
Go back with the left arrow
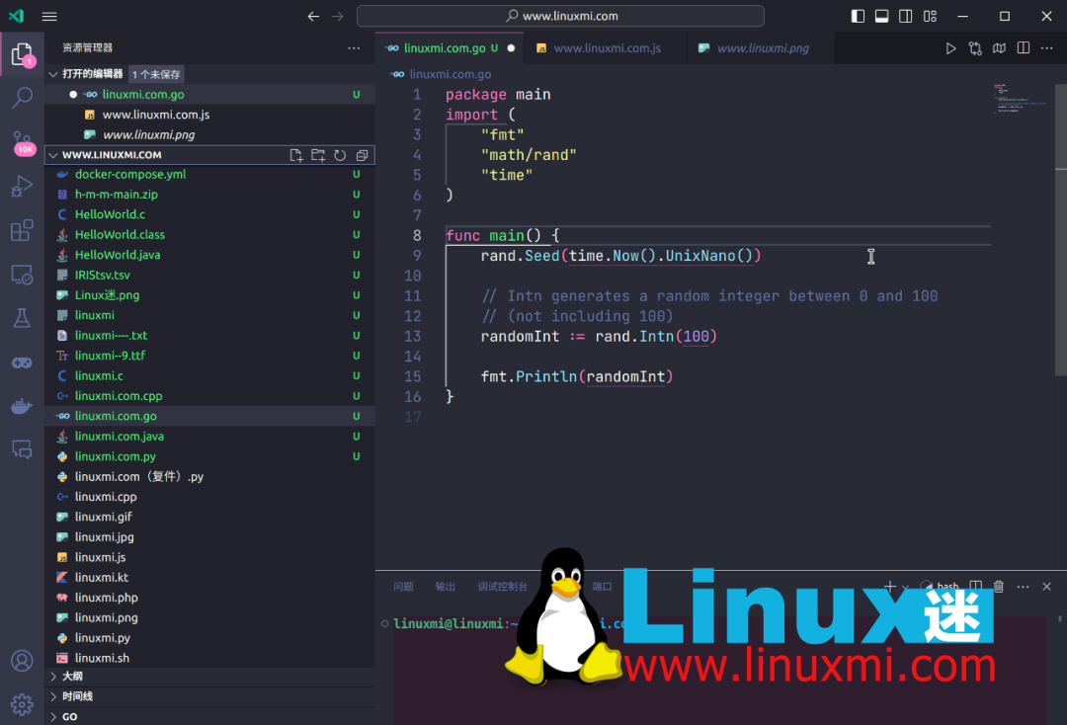tap(313, 17)
